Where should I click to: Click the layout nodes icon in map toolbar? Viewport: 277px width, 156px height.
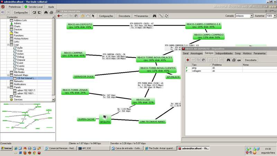click(161, 16)
